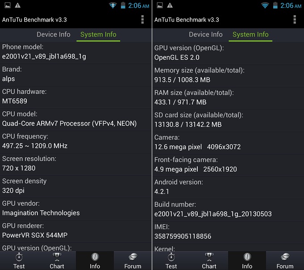Tap picture notification icon in right status bar
Viewport: 304px width, 270px height.
point(160,5)
